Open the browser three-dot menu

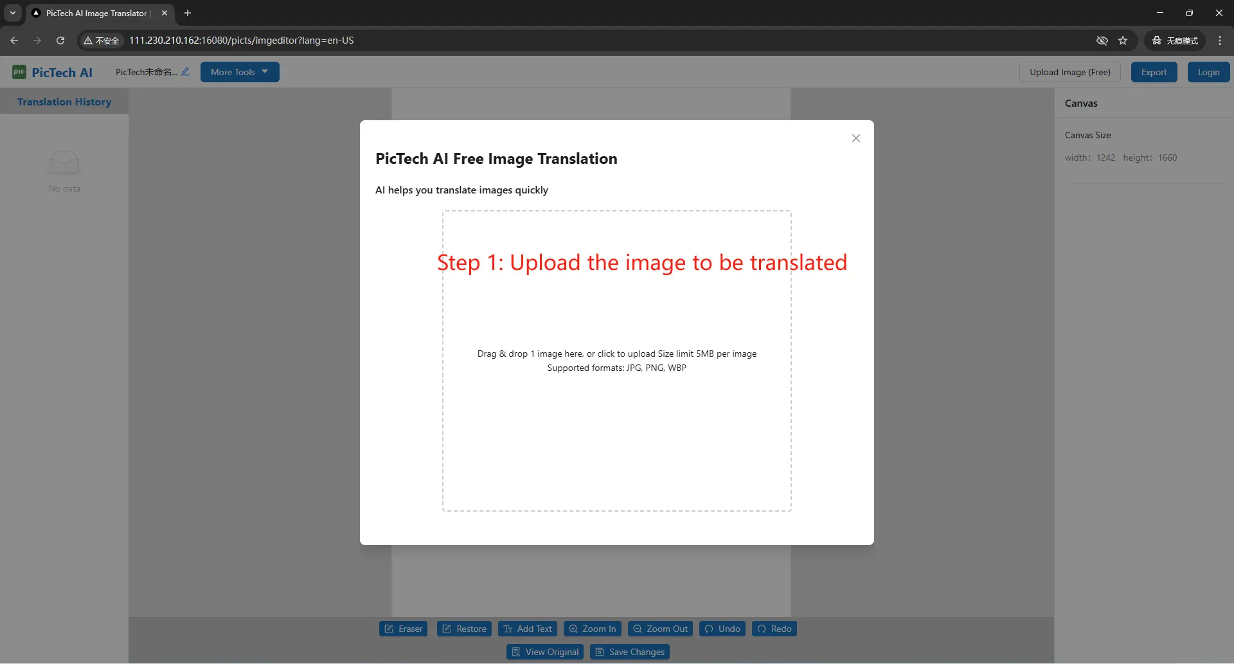coord(1220,40)
